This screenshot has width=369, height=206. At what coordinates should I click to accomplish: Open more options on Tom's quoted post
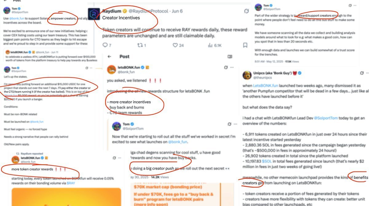[235, 124]
